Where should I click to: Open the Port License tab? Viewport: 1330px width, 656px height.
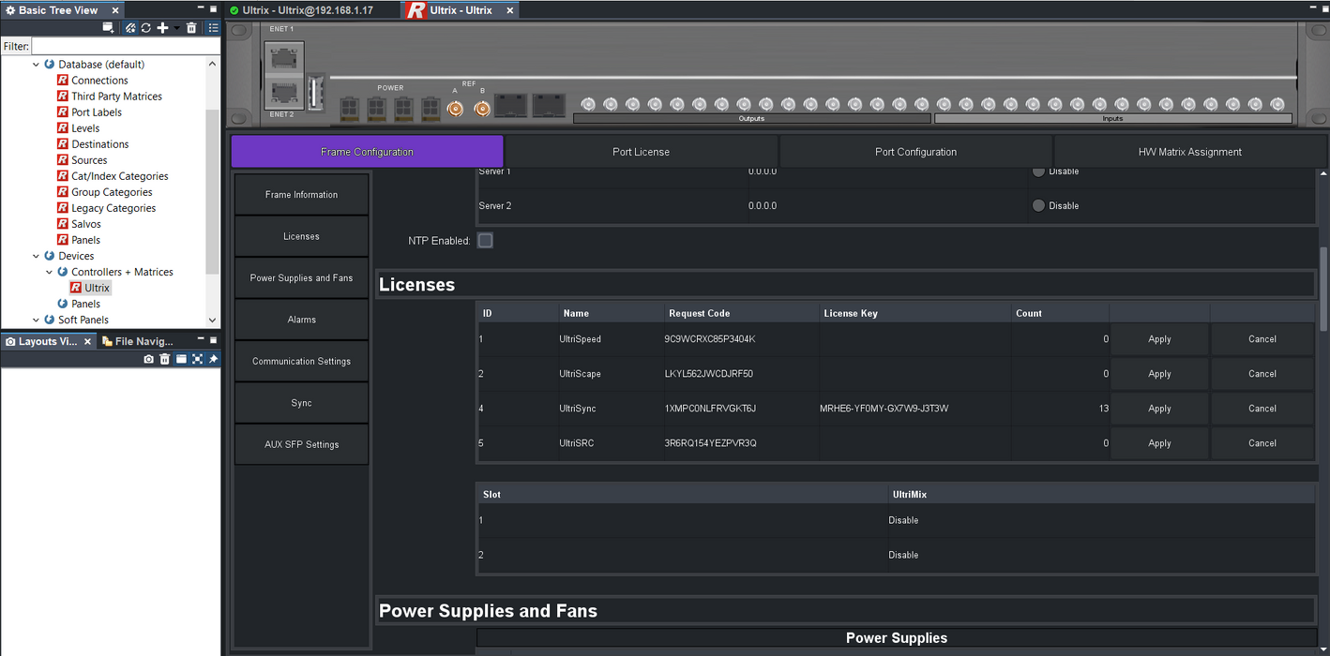click(642, 152)
